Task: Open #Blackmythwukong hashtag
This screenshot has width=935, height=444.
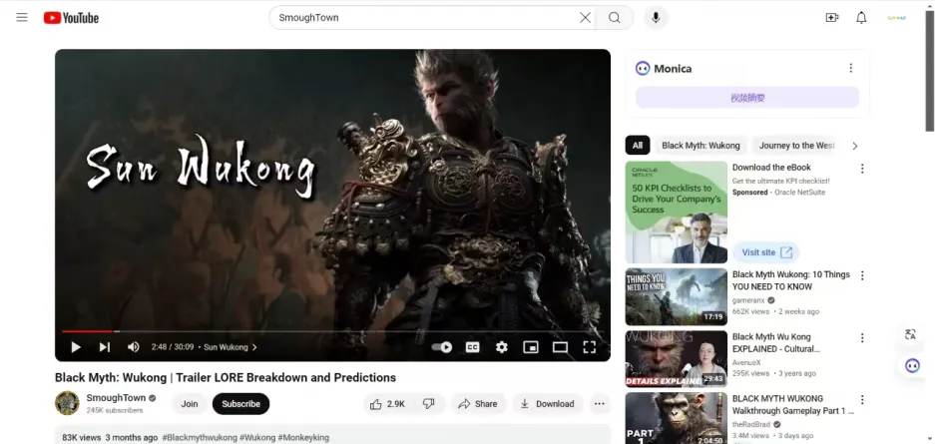Action: coord(200,437)
